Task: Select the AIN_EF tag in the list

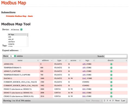Action: coord(17,39)
